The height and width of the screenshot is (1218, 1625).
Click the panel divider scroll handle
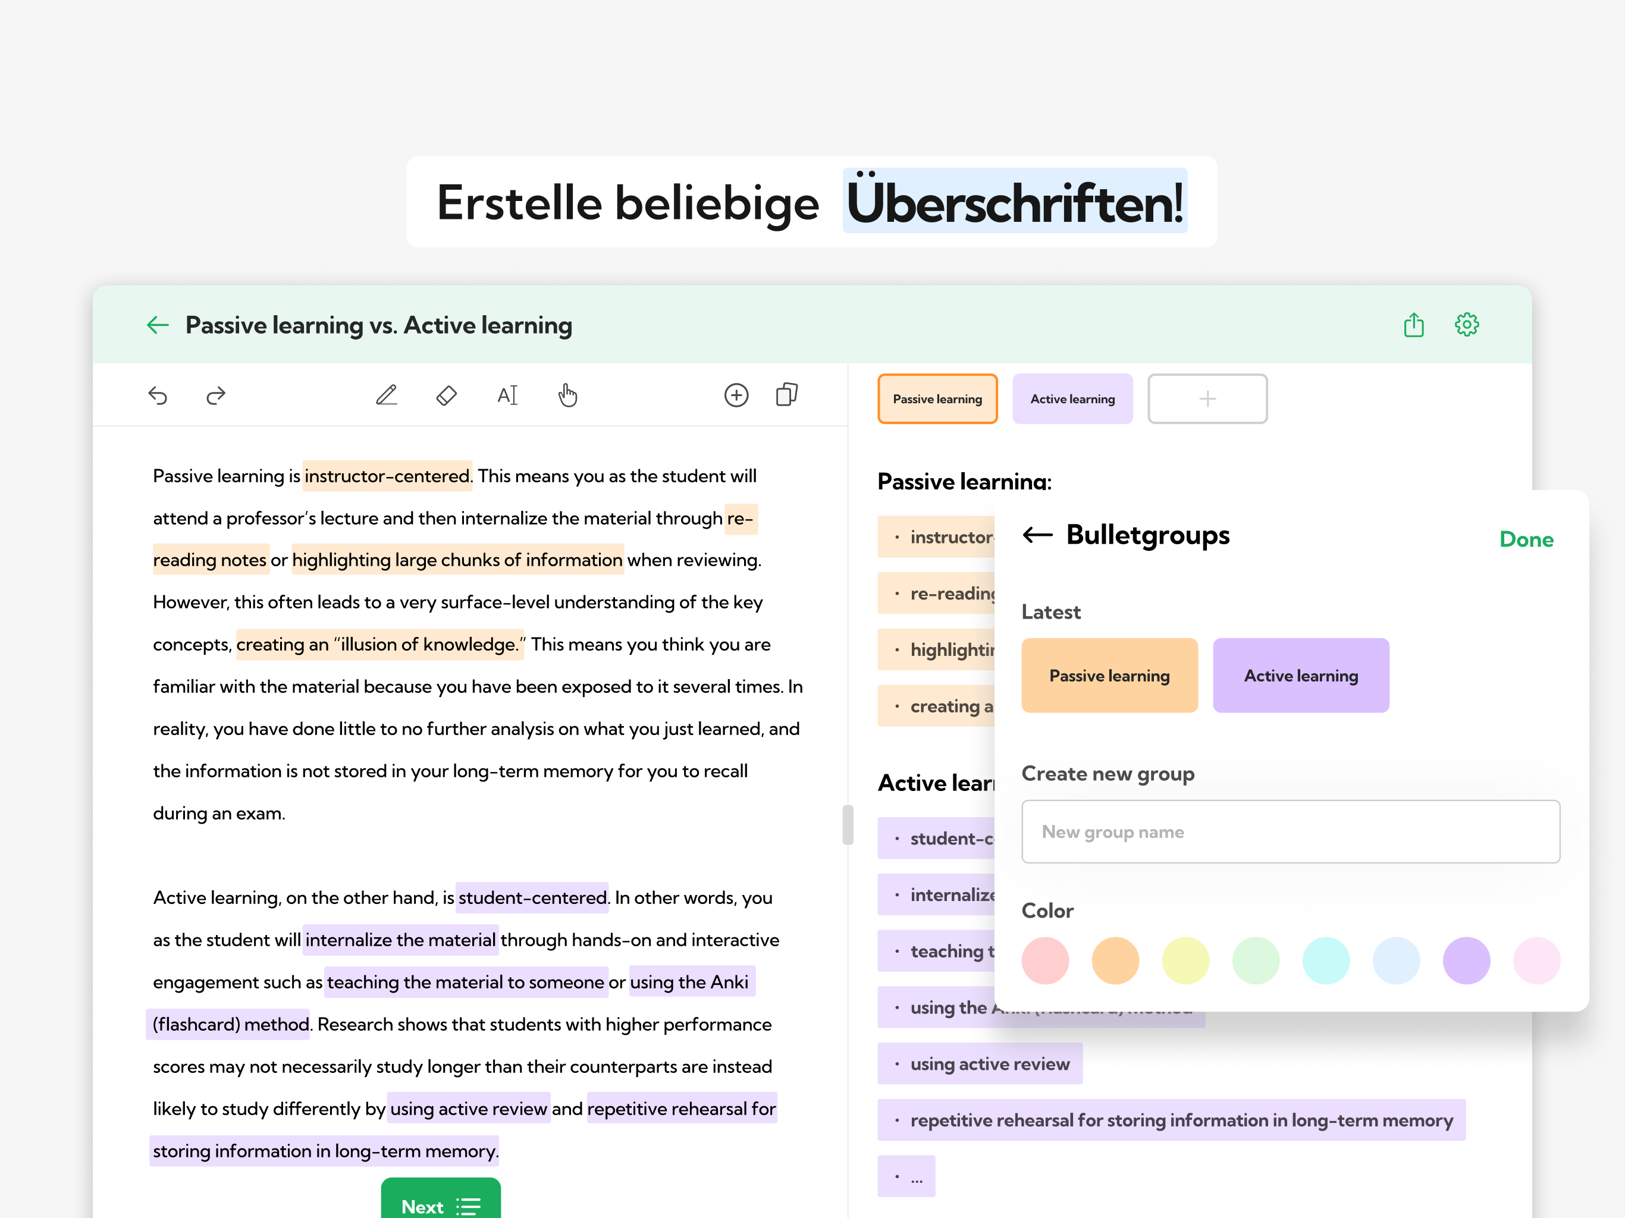click(848, 825)
